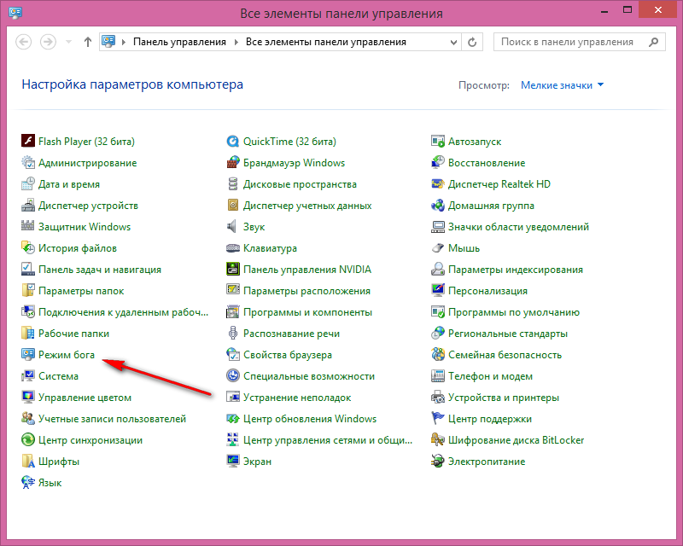Click the File History (История файлов) icon

tap(28, 247)
